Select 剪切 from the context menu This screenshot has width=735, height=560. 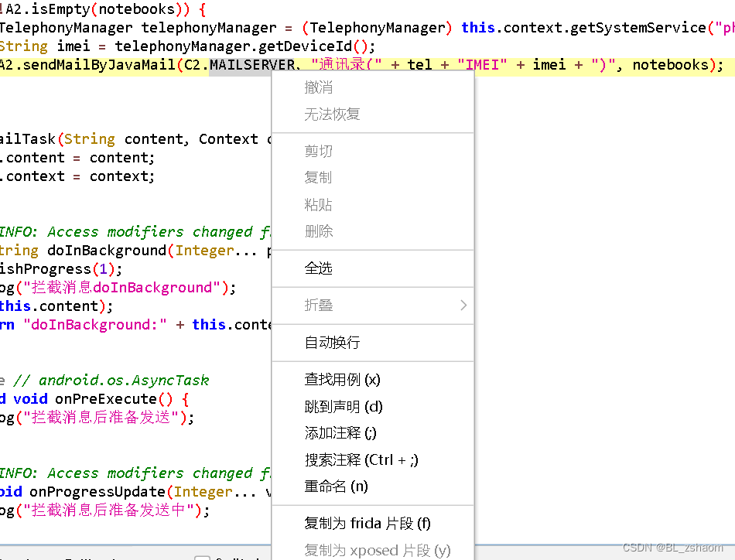373,151
